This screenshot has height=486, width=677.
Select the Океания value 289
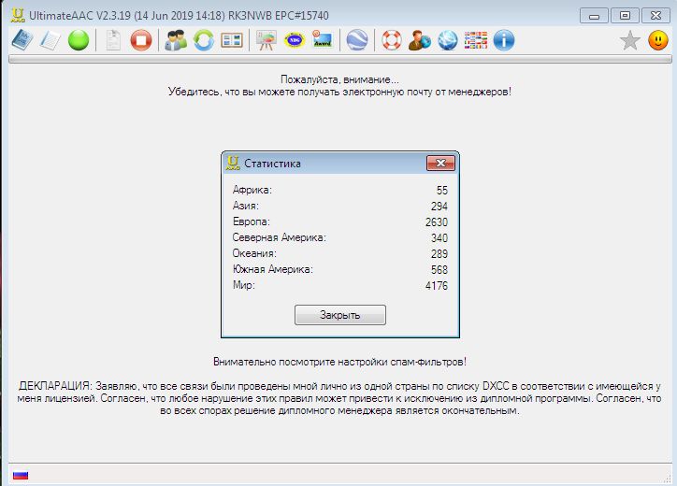439,254
